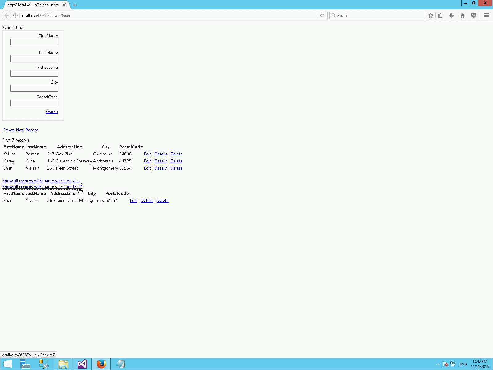The width and height of the screenshot is (493, 370).
Task: Click the Search link in search box
Action: 52,112
